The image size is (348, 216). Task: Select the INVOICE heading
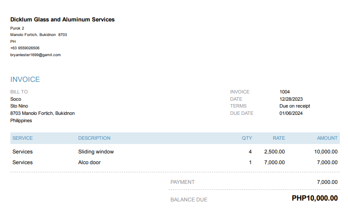pos(25,80)
